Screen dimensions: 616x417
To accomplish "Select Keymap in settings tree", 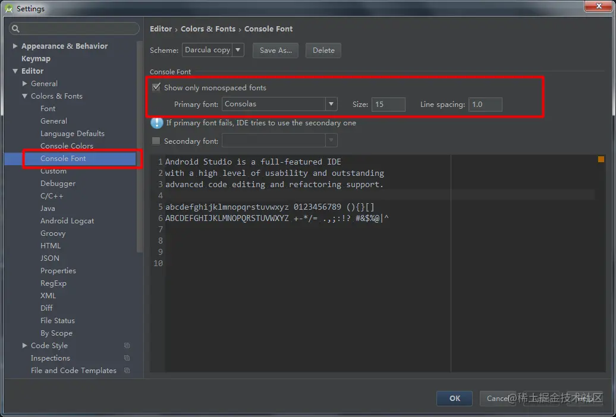I will point(36,58).
